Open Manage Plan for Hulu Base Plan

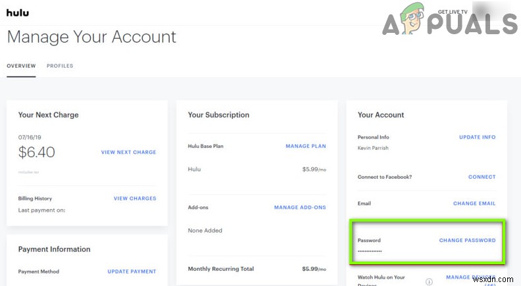305,146
